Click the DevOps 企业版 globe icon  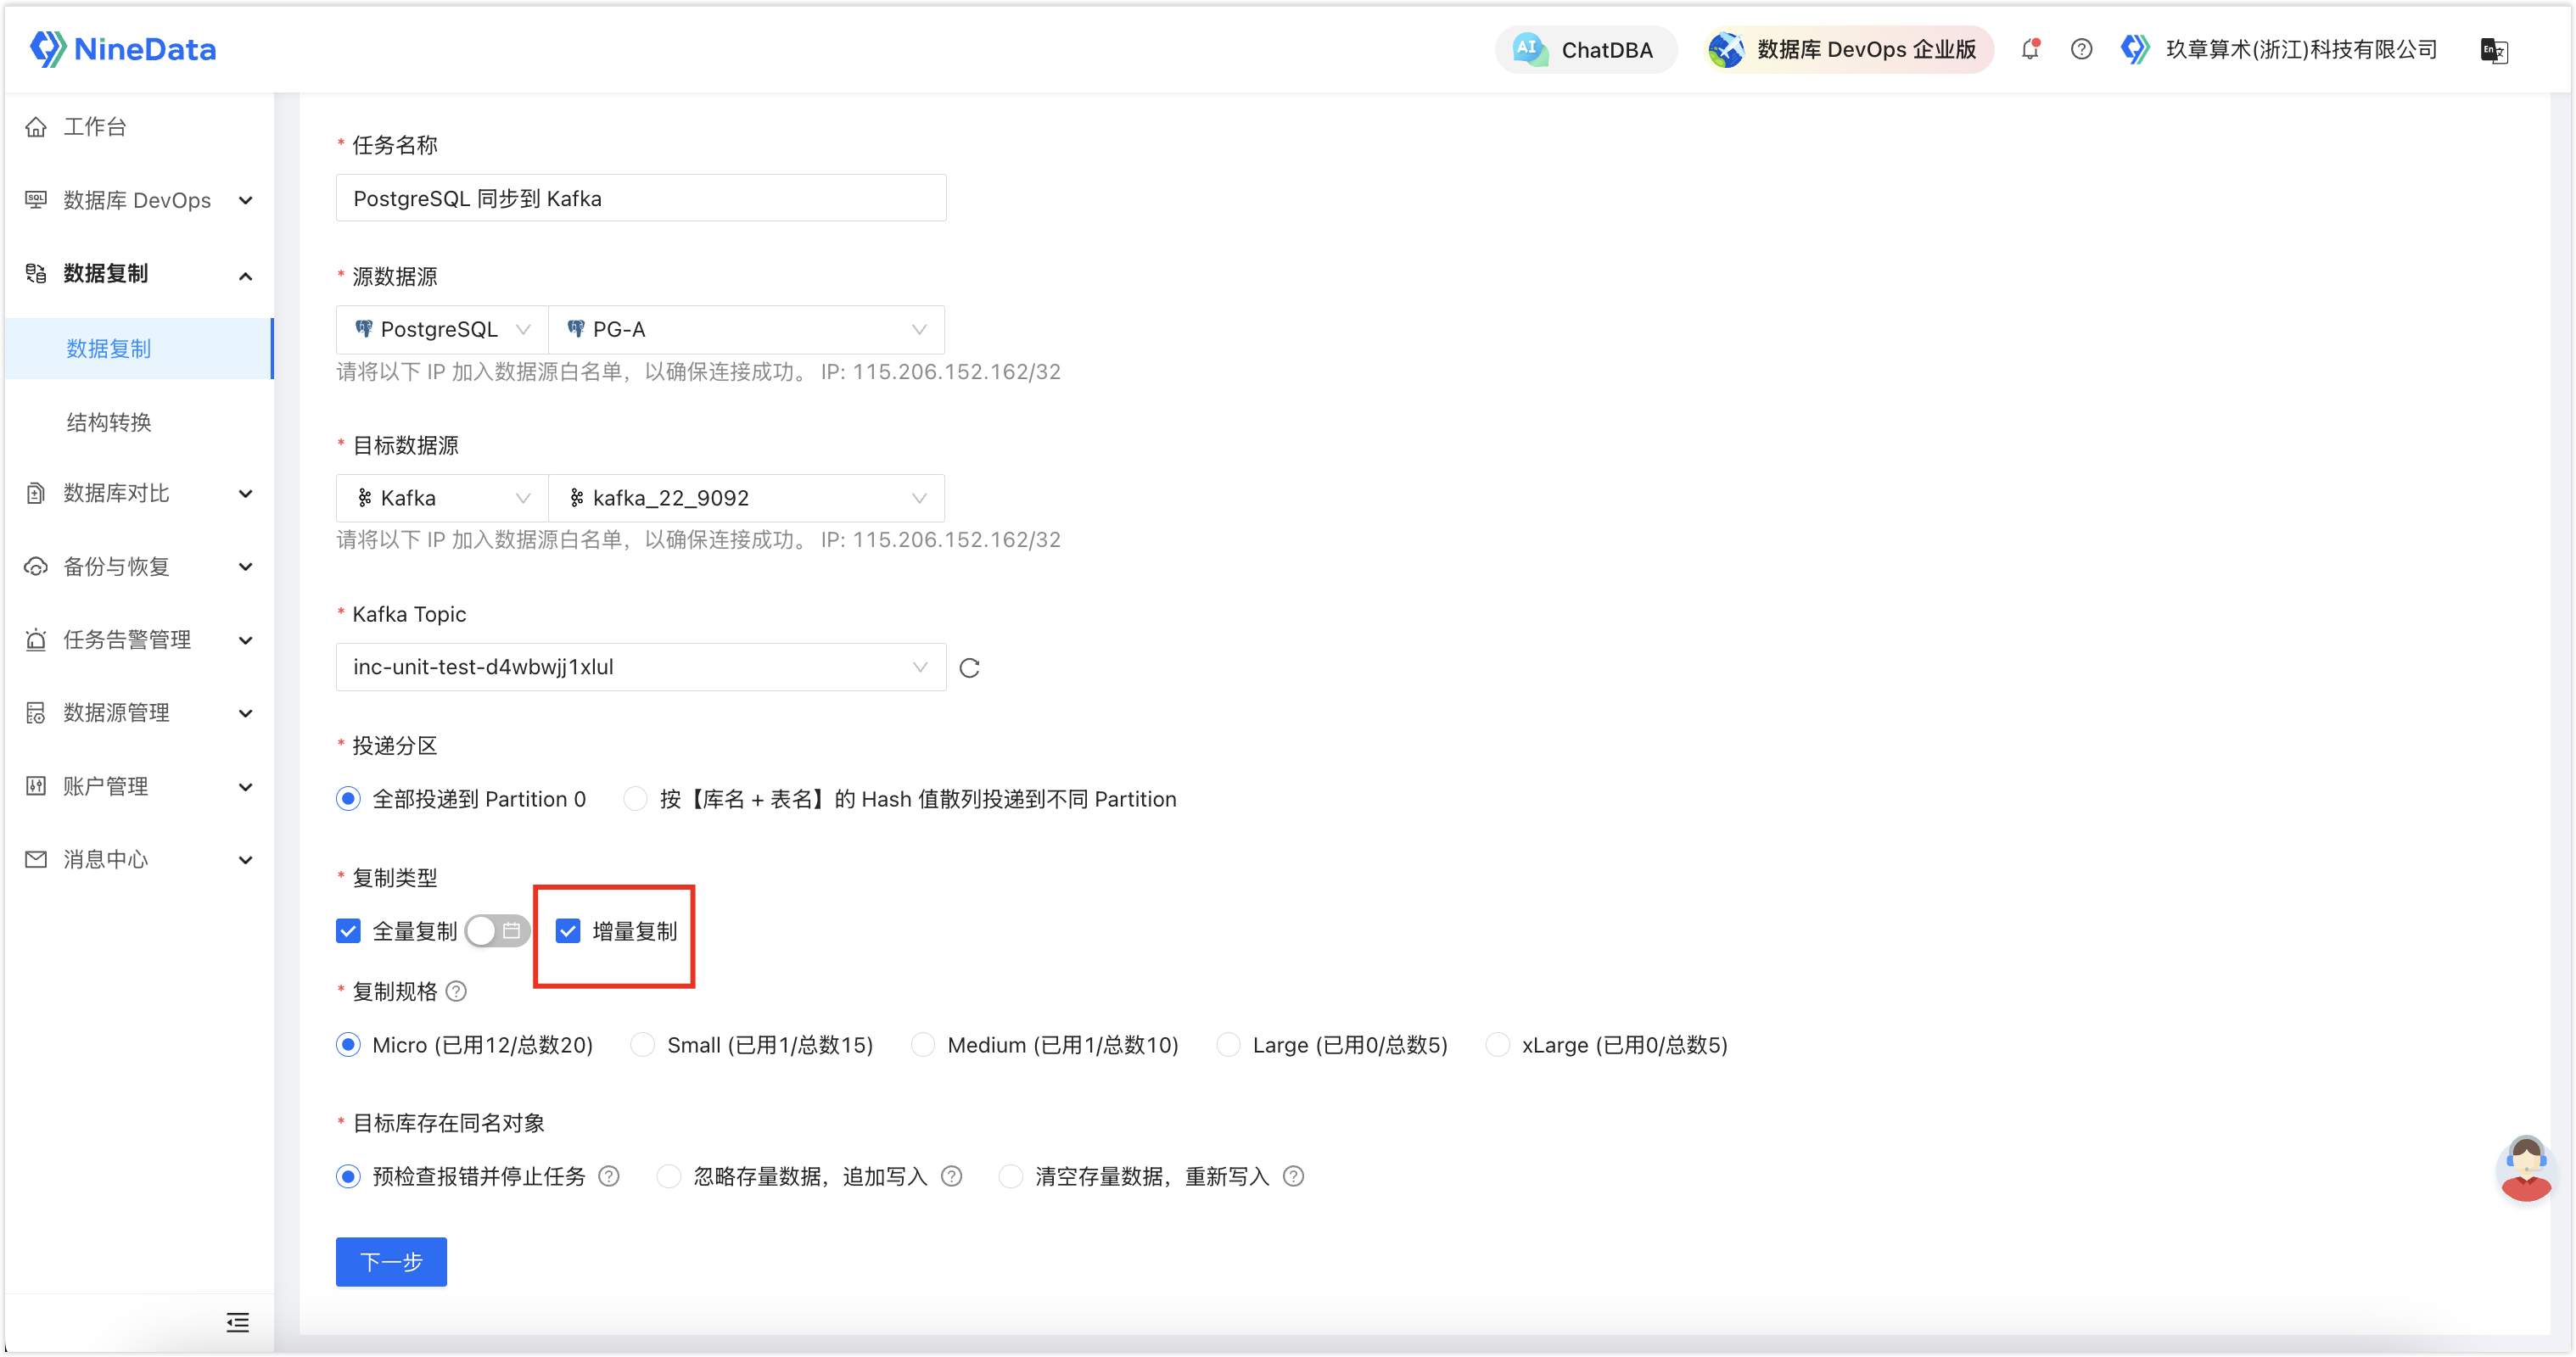(1725, 49)
